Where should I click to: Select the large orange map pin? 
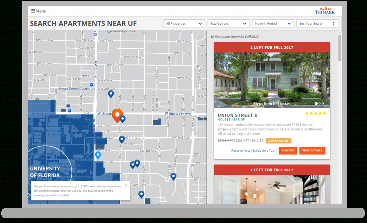click(x=116, y=115)
